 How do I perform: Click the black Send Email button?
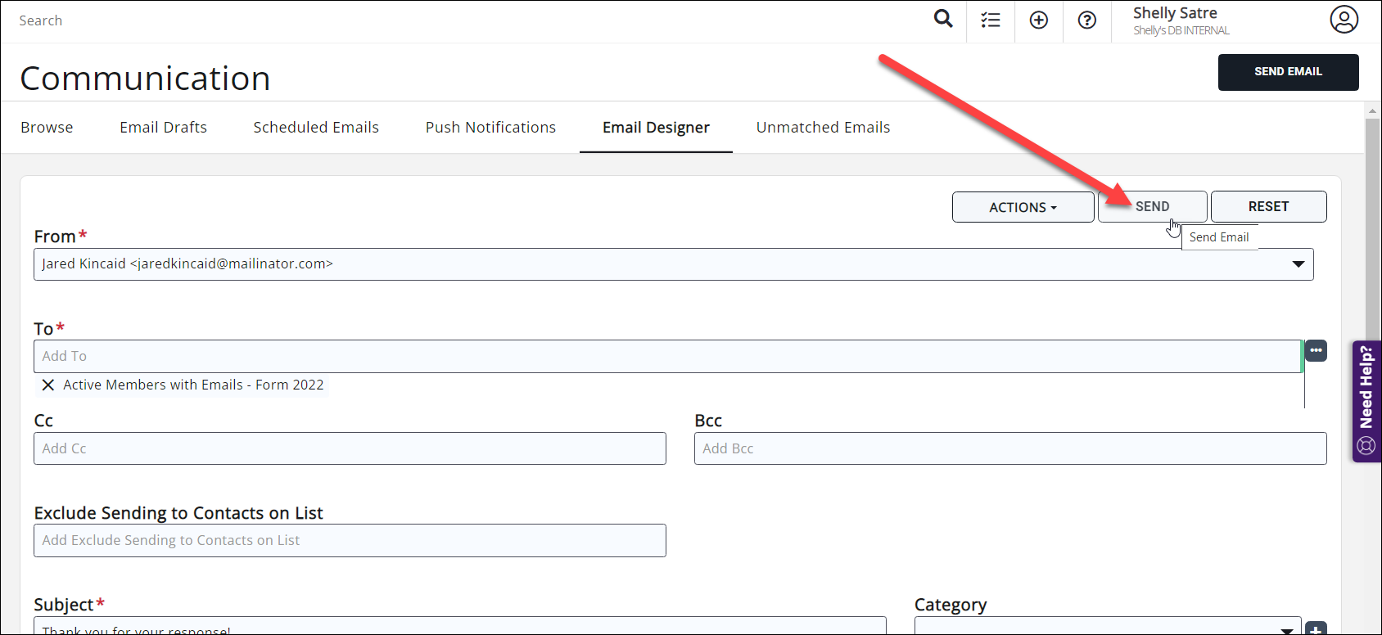pyautogui.click(x=1288, y=72)
